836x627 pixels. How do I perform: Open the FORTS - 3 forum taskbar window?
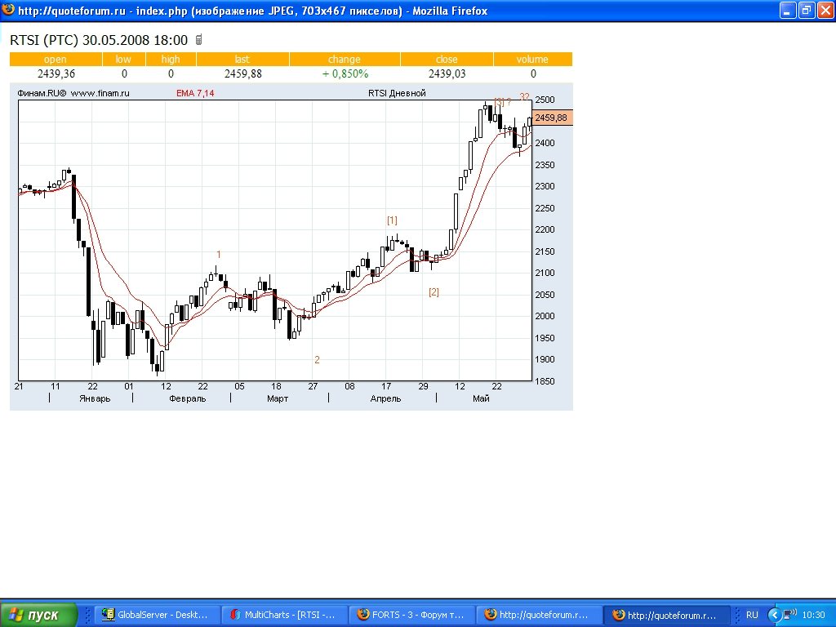point(412,615)
